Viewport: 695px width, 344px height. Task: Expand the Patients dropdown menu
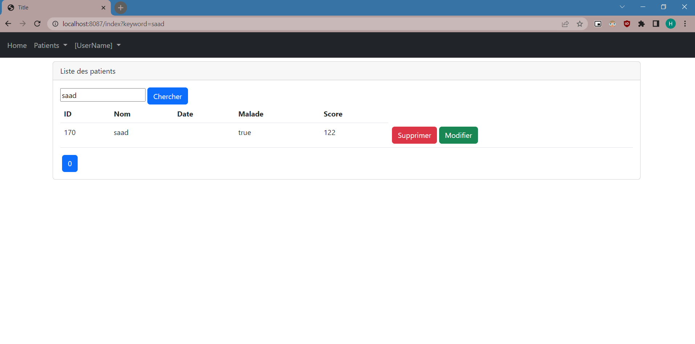point(50,45)
